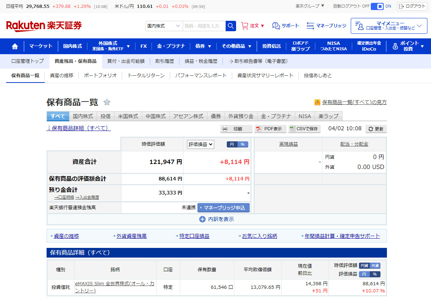Open 楽天グループ dropdown

[x=310, y=6]
